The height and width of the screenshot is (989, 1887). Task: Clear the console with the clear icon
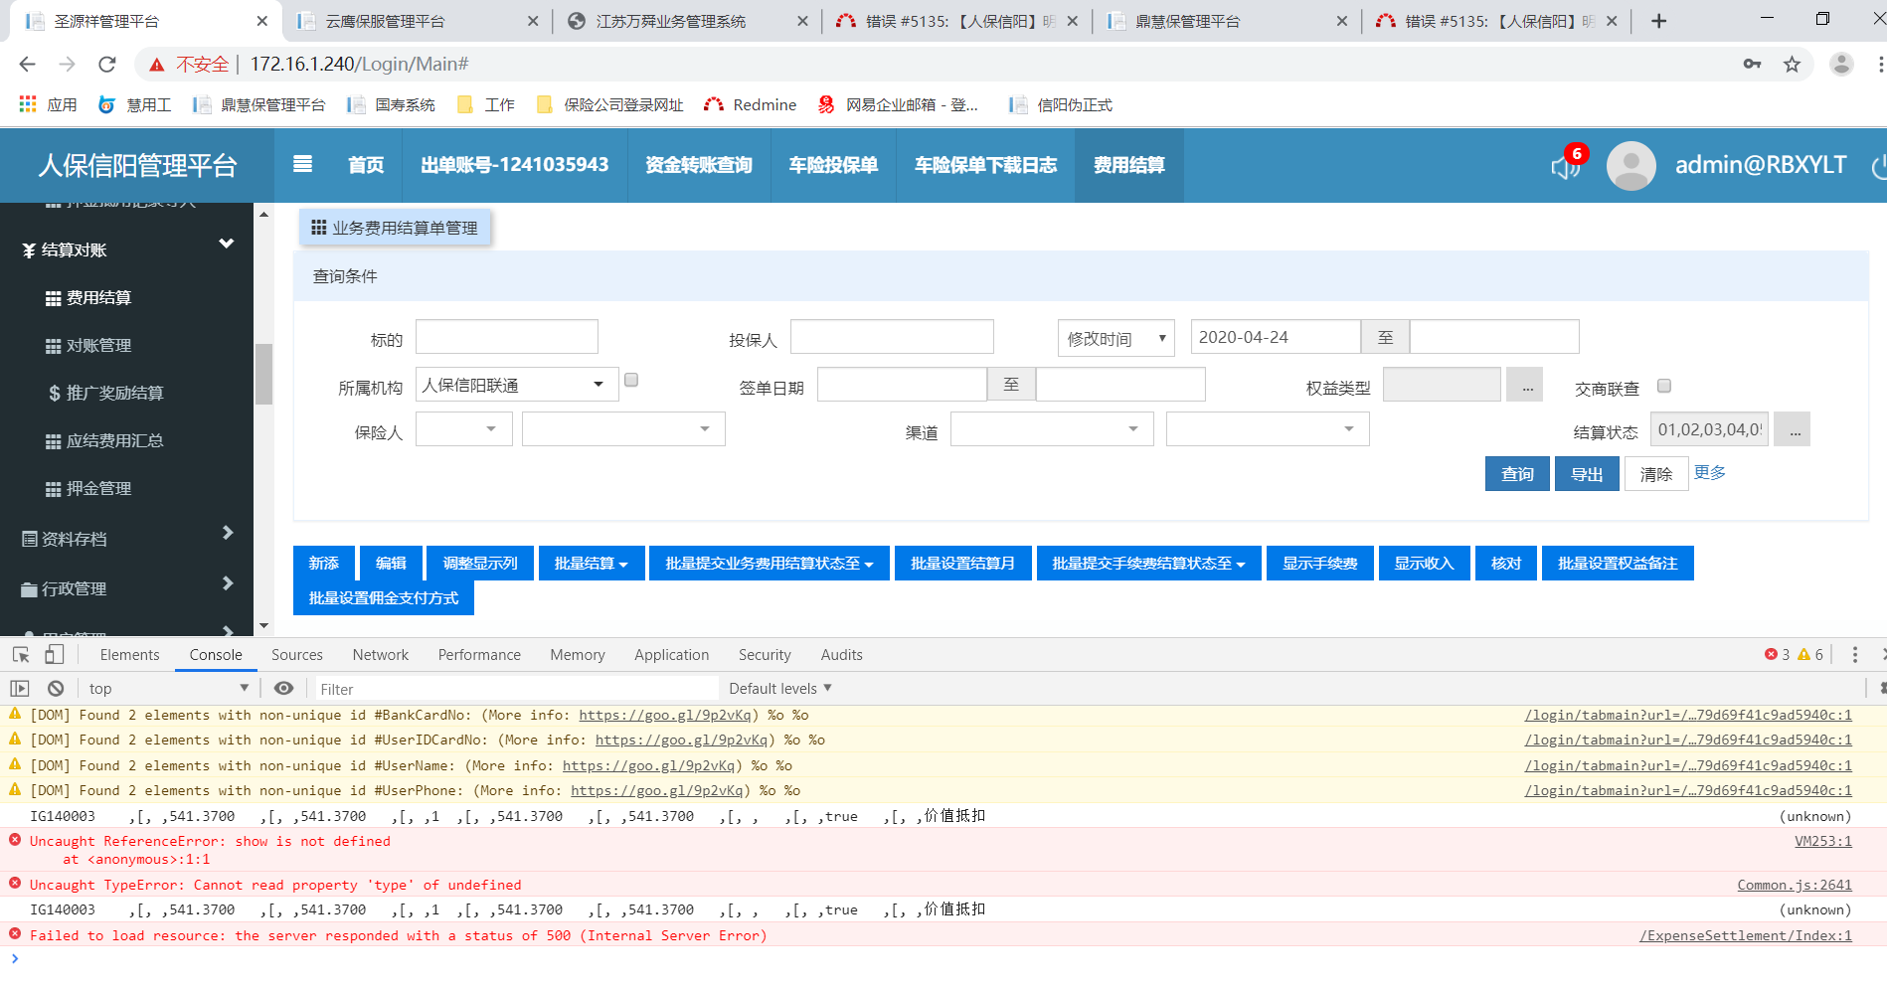tap(56, 688)
